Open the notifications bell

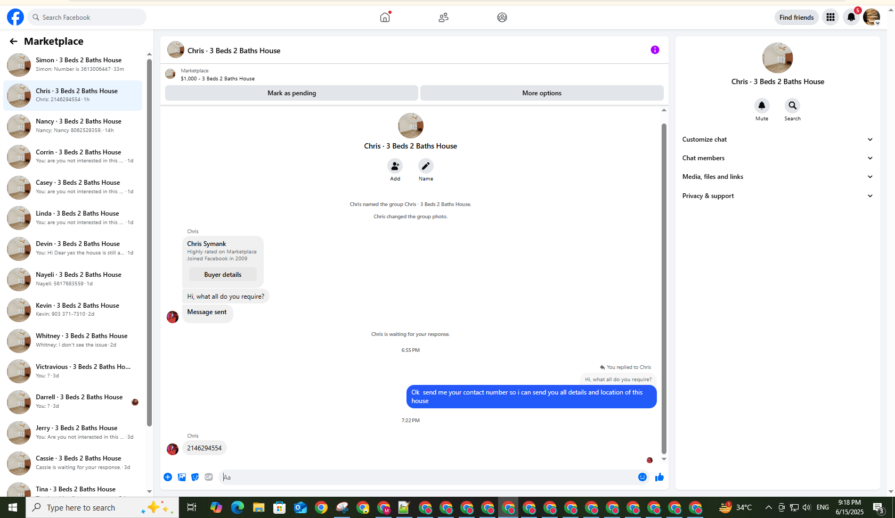[x=851, y=17]
